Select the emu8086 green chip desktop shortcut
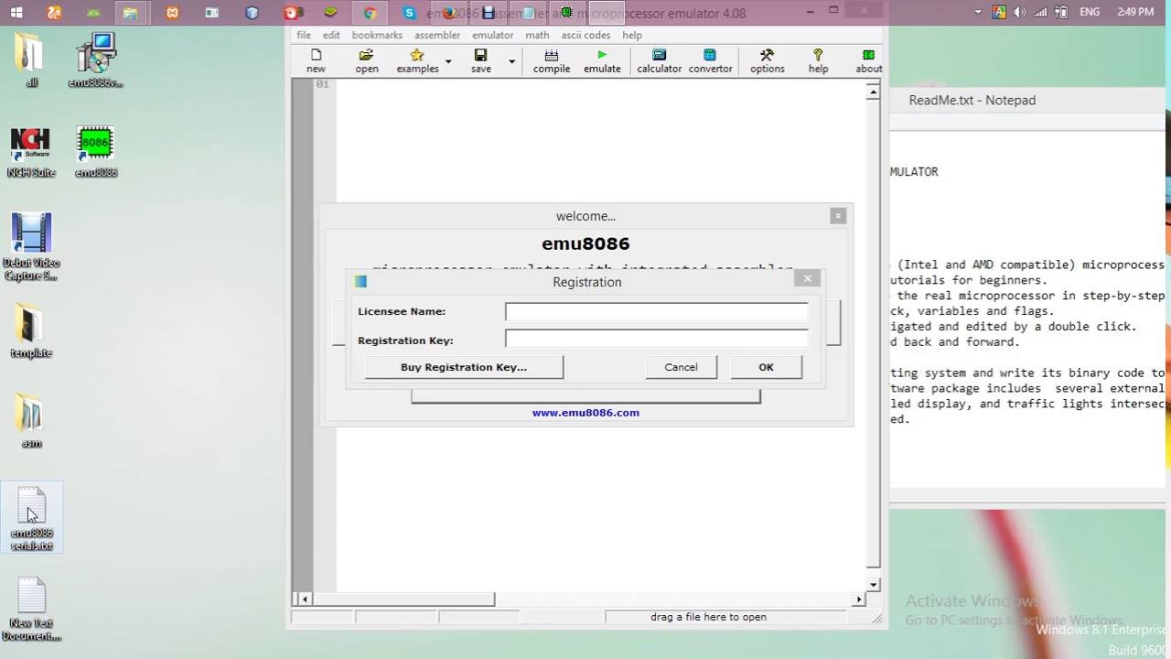 click(x=95, y=151)
